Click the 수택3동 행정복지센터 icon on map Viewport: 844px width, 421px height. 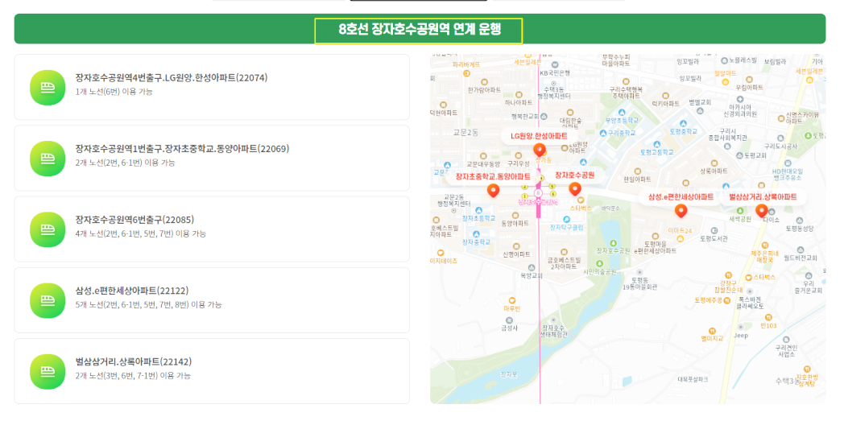point(554,84)
